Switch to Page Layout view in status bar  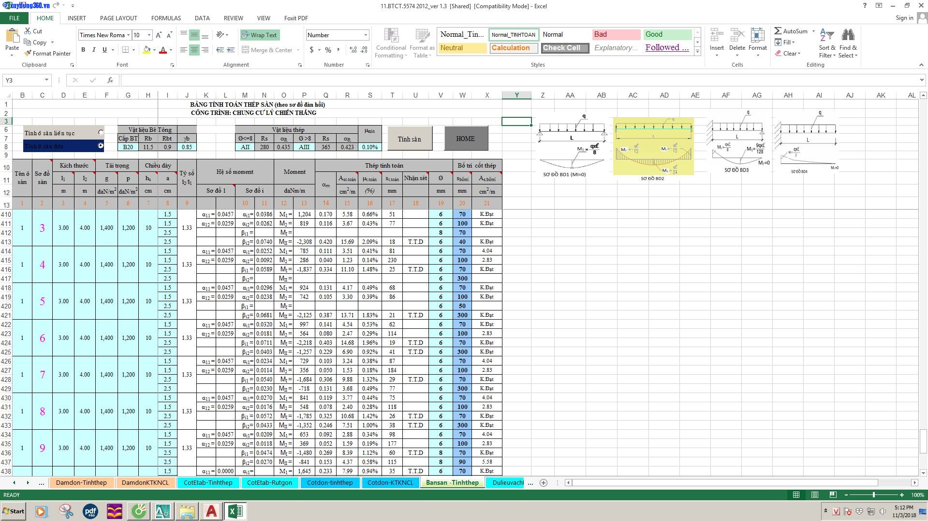coord(814,495)
